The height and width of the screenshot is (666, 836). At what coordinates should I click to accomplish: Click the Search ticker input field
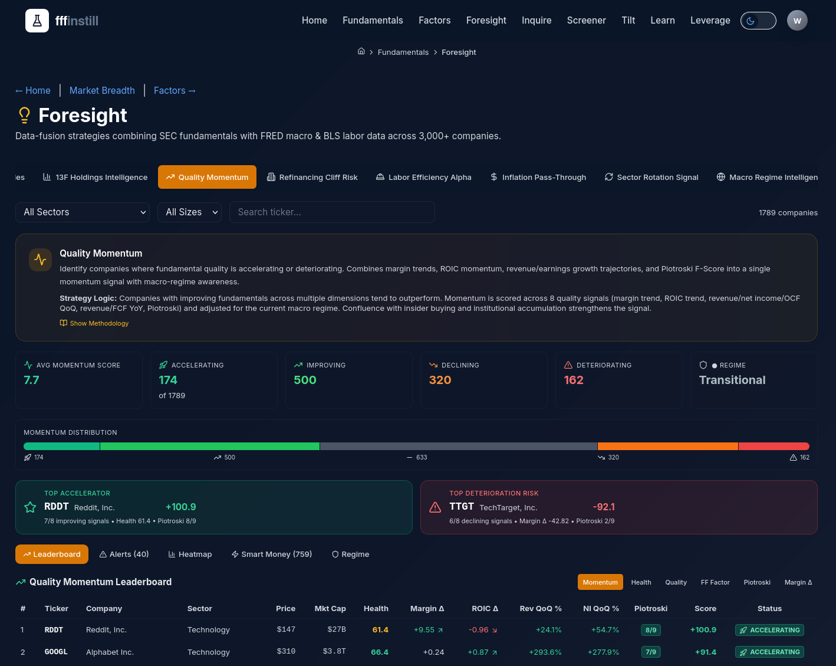pyautogui.click(x=332, y=212)
